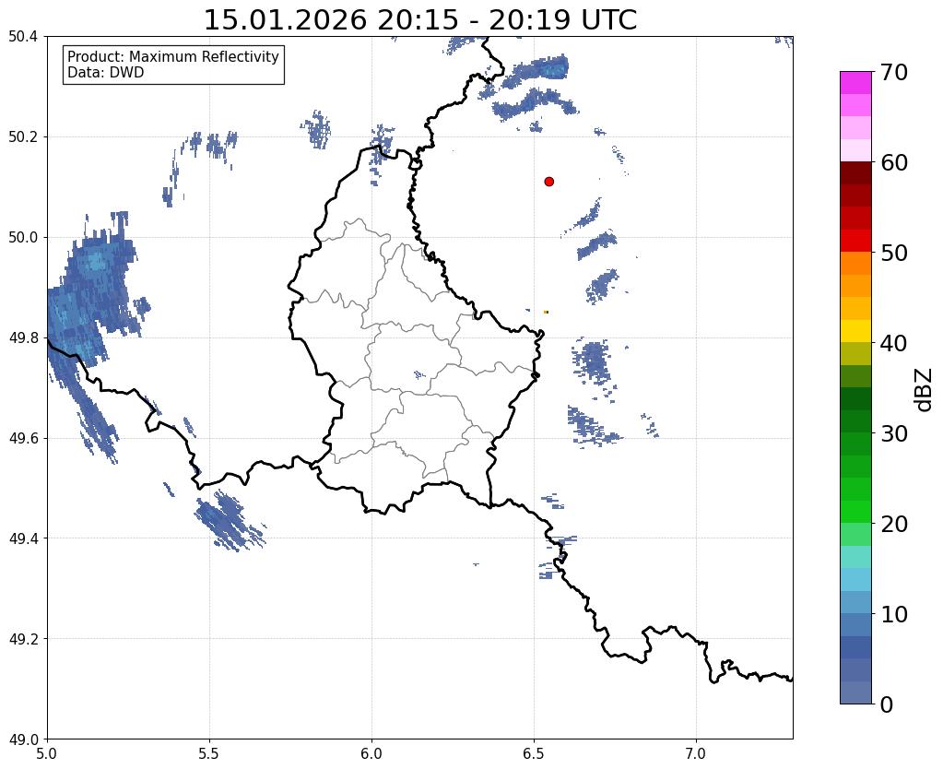Click the '50' colorbar tick label
This screenshot has width=943, height=769.
pyautogui.click(x=894, y=253)
